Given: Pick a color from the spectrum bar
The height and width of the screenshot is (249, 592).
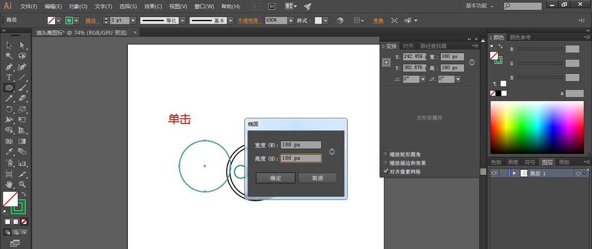Looking at the screenshot, I should 537,127.
